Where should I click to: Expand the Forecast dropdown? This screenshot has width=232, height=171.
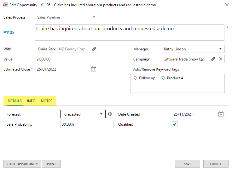point(101,114)
